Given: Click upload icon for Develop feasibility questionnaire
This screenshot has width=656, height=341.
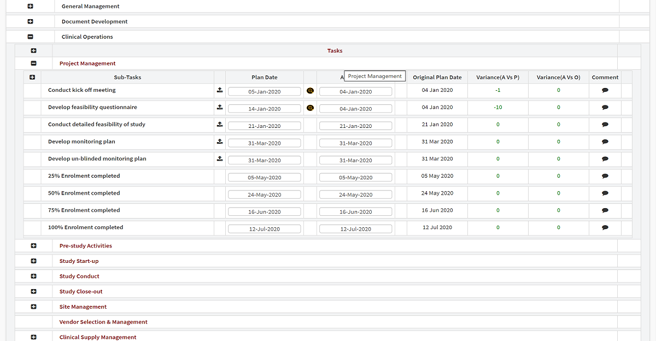Looking at the screenshot, I should [x=219, y=108].
